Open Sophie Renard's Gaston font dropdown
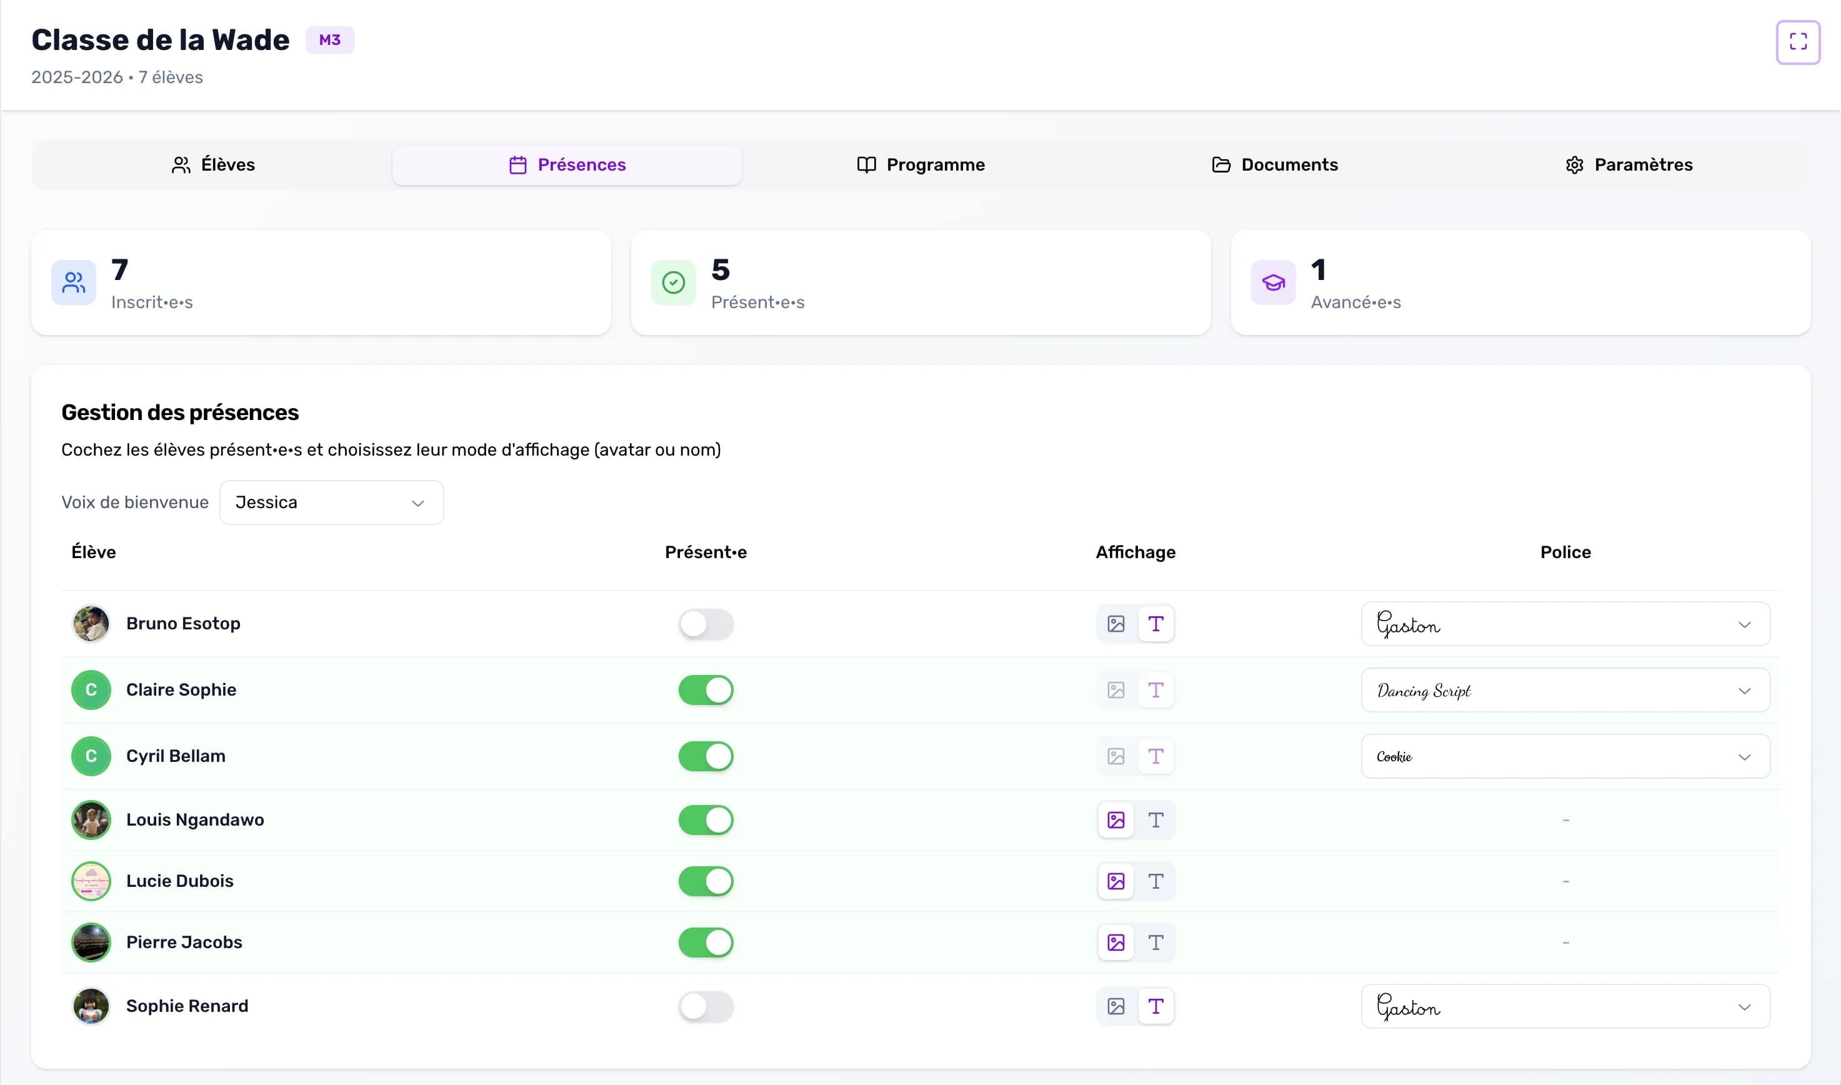 (x=1565, y=1006)
